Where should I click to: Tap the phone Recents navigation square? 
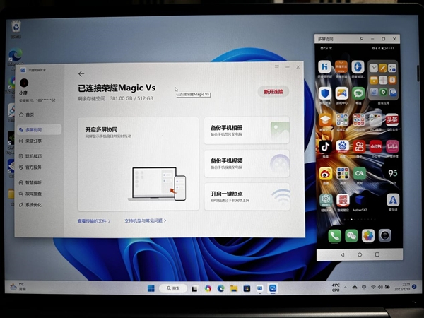[377, 254]
